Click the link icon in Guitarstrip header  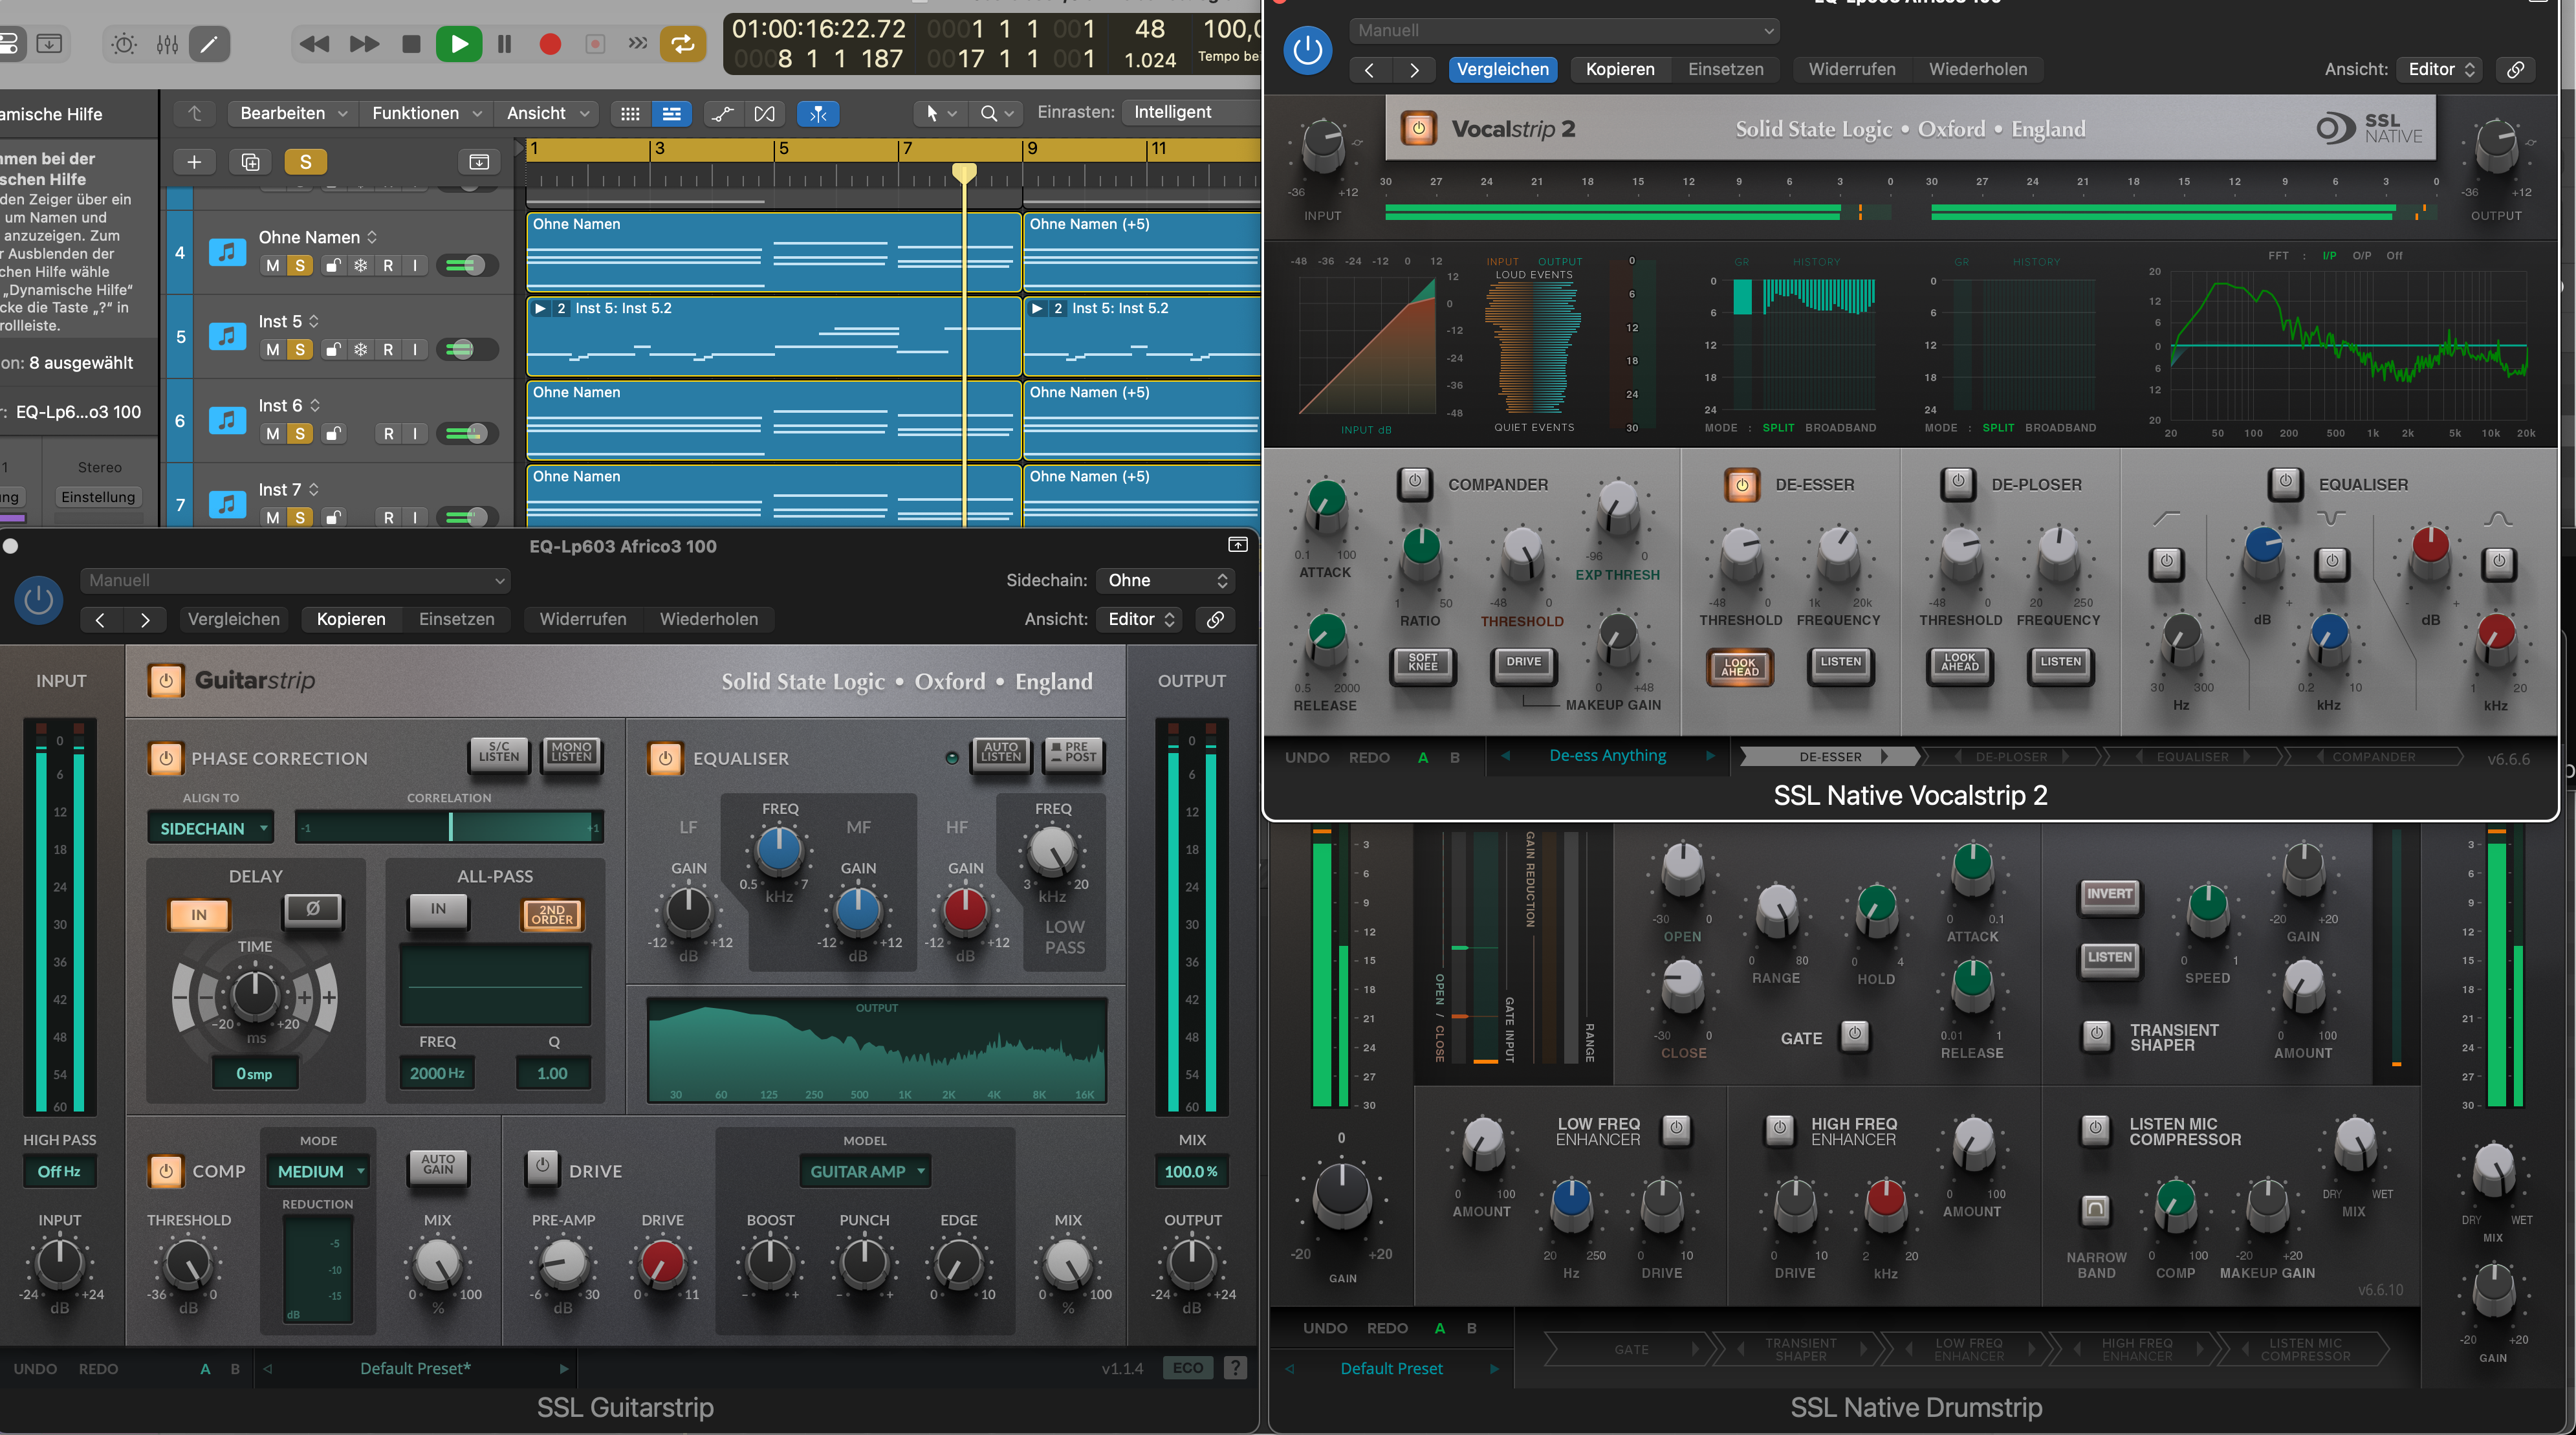1215,619
